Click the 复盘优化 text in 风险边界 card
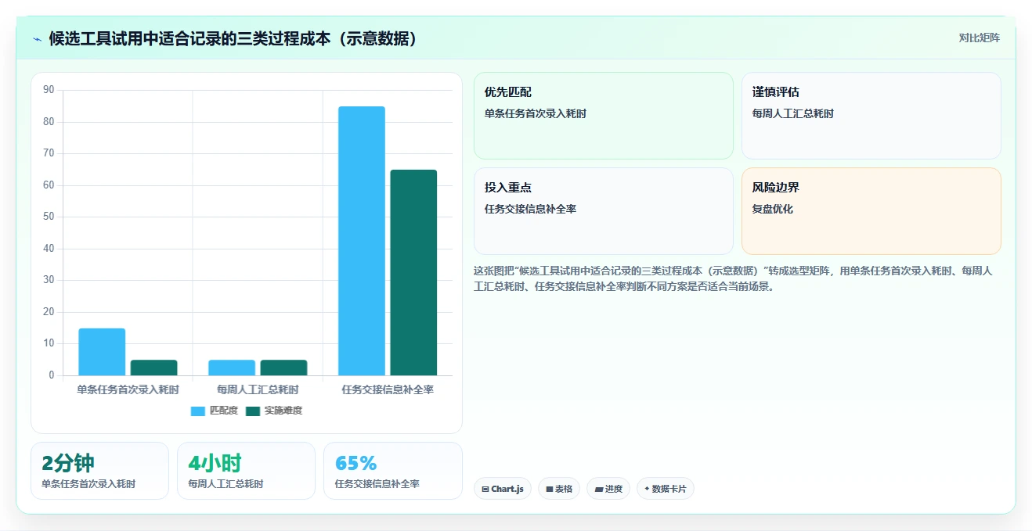Screen dimensions: 1032x531 (773, 210)
